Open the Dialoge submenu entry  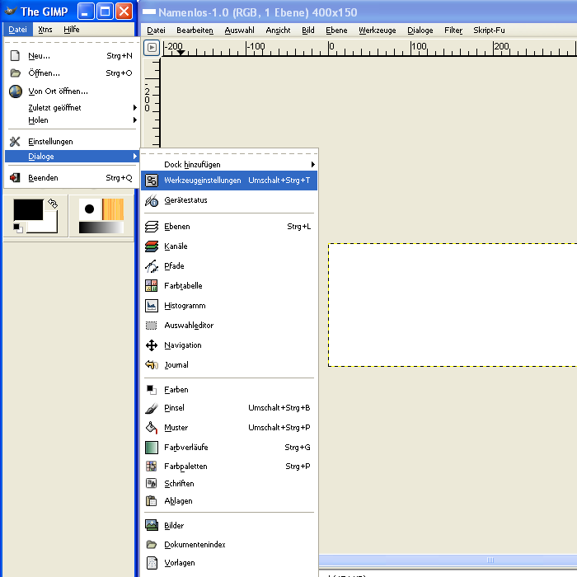[x=73, y=157]
